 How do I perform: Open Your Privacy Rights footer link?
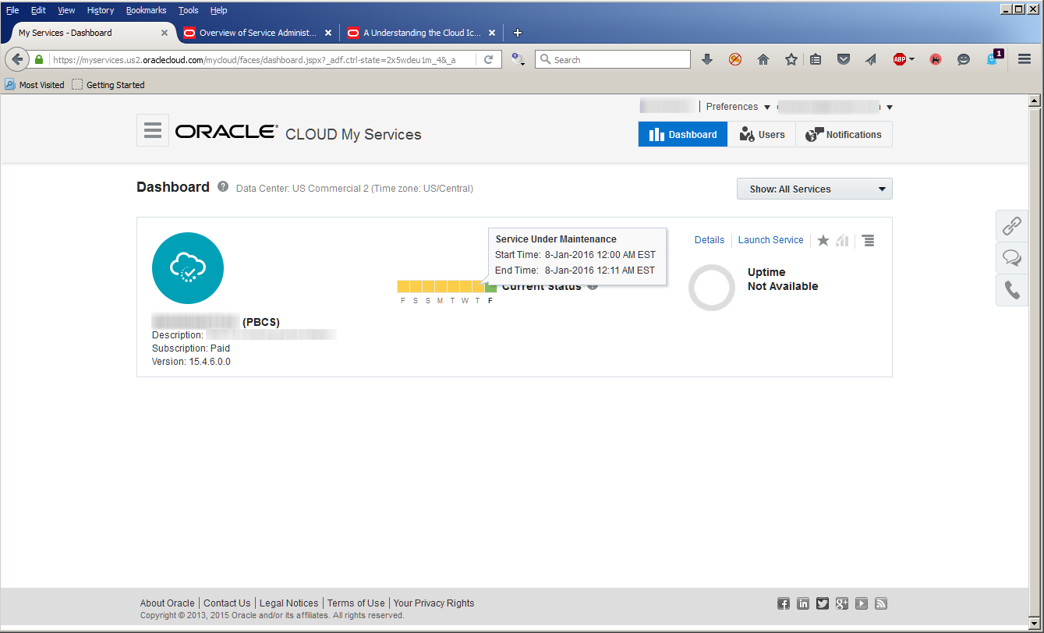[x=434, y=603]
